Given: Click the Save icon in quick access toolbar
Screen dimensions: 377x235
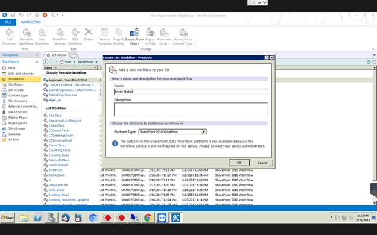Looking at the screenshot, I should 13,15.
